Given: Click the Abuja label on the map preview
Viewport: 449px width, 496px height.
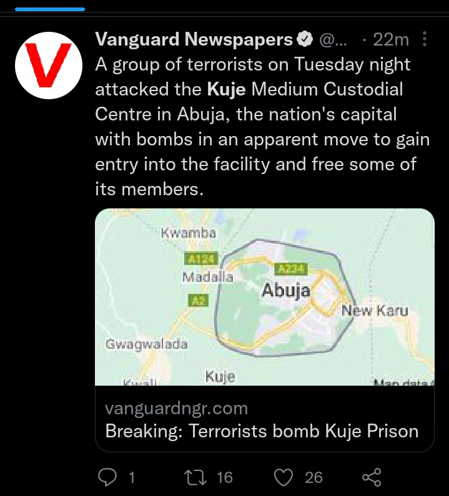Looking at the screenshot, I should (x=286, y=291).
